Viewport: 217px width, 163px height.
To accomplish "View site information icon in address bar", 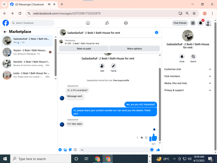I will click(x=29, y=13).
